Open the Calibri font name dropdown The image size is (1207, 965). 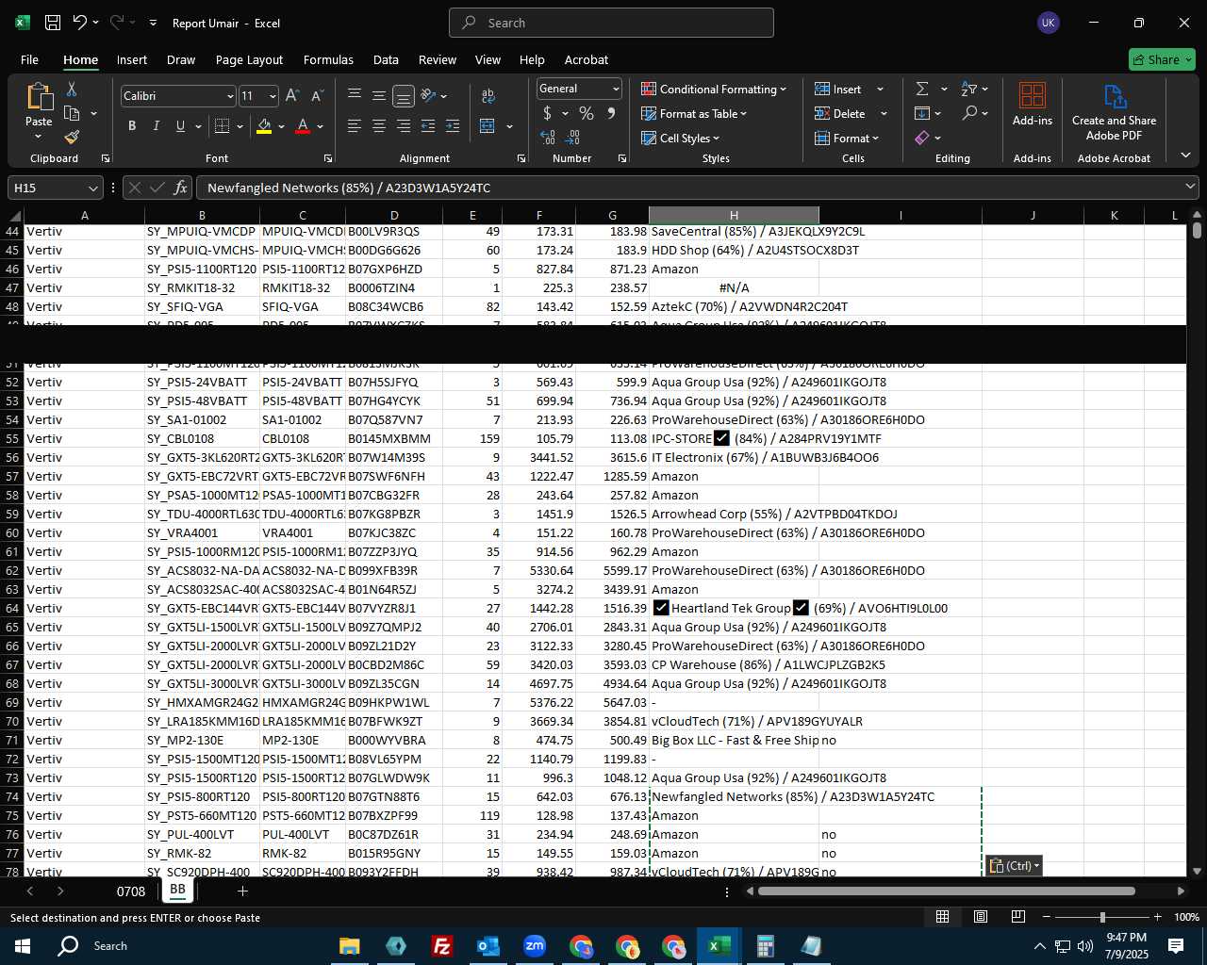point(230,96)
